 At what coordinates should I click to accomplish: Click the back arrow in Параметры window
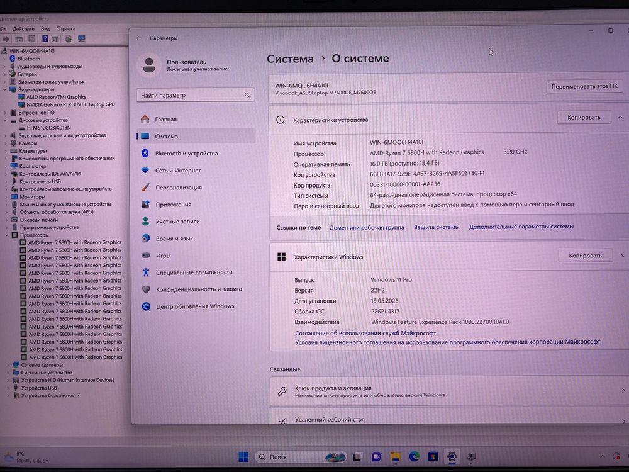tap(139, 38)
